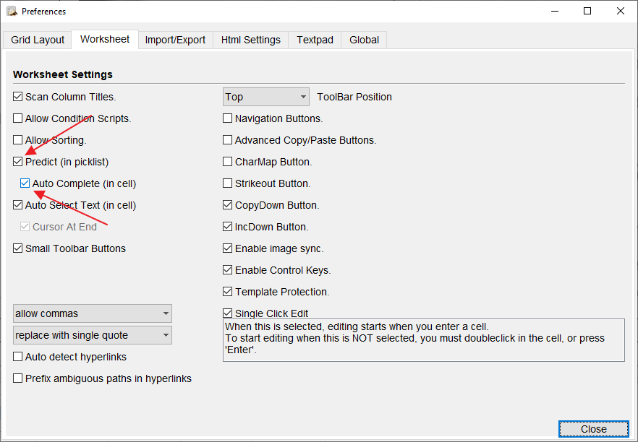Open the Import/Export tab
The height and width of the screenshot is (442, 638).
175,40
